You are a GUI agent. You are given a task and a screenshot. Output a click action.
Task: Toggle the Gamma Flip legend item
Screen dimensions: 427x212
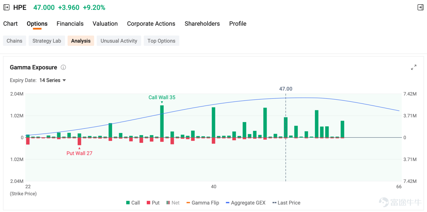click(203, 203)
